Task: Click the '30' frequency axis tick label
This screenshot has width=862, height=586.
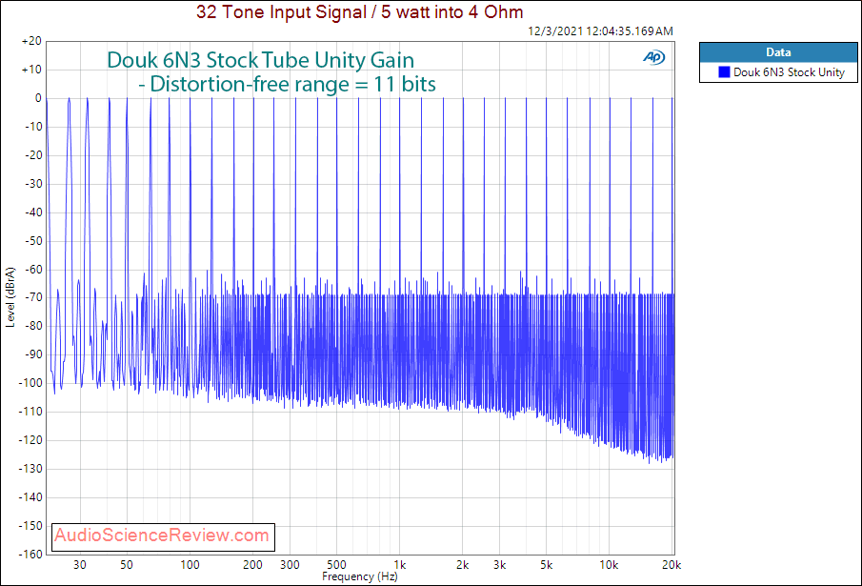Action: (80, 565)
